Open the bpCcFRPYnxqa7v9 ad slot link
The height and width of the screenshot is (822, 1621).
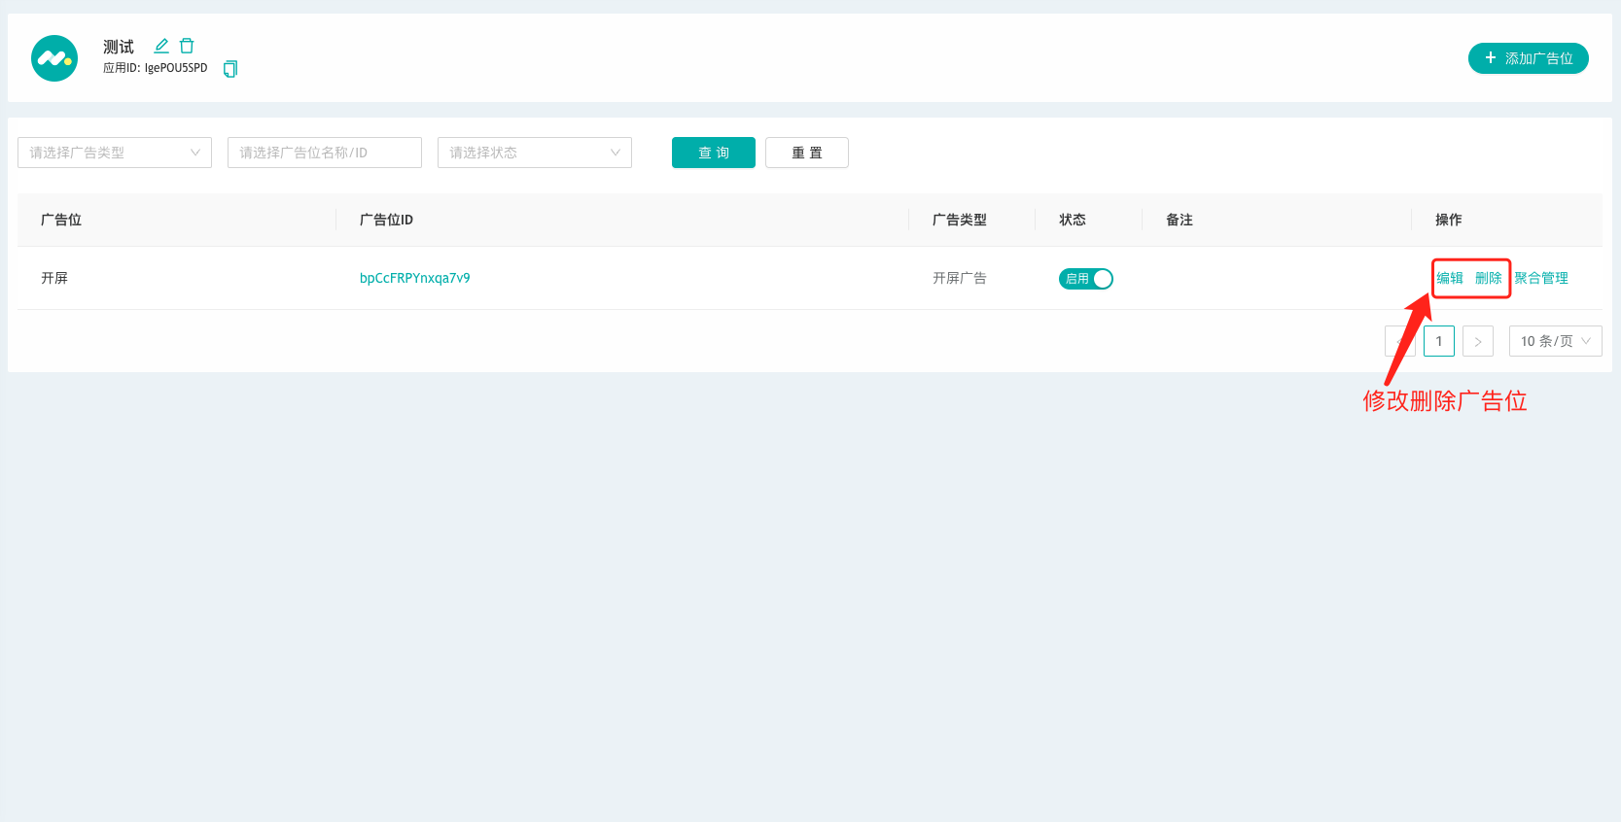[415, 278]
